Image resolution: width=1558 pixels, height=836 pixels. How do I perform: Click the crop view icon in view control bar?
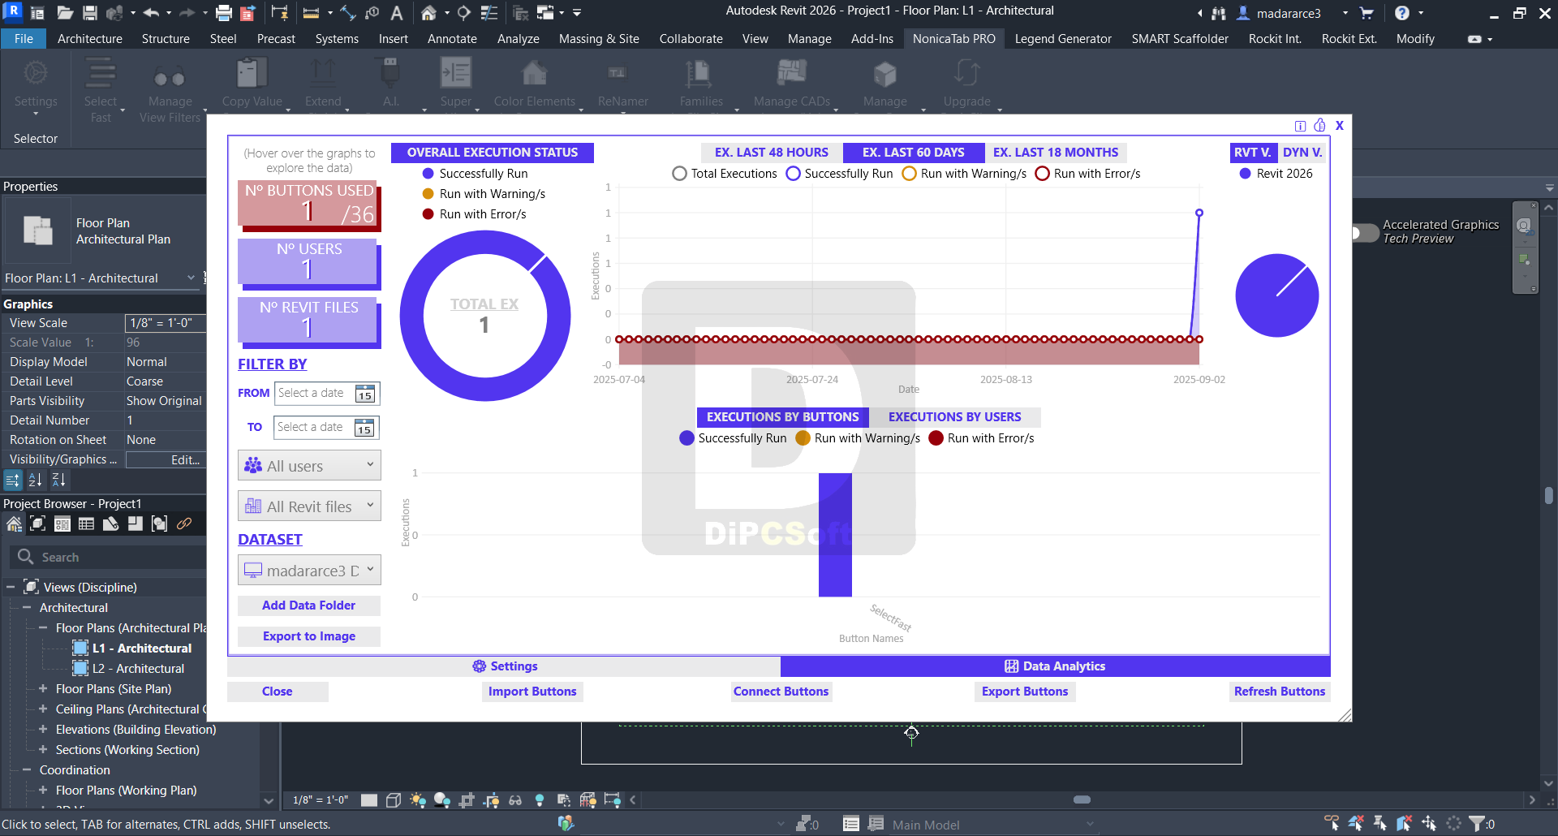(467, 800)
